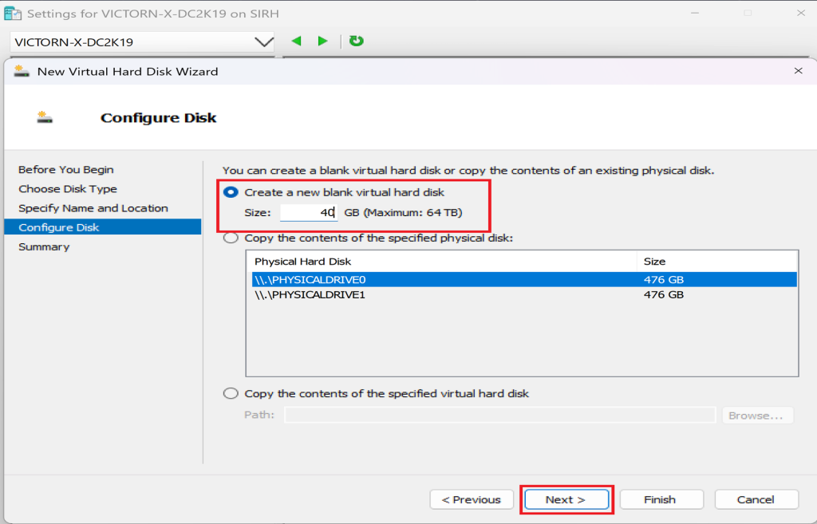
Task: Close the New Virtual Hard Disk Wizard
Action: [x=798, y=71]
